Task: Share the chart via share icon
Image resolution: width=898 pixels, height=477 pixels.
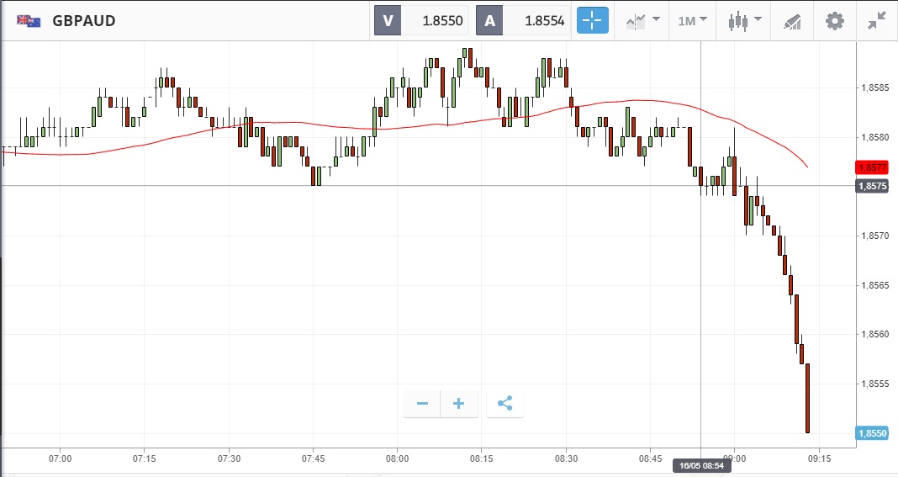Action: pos(504,404)
